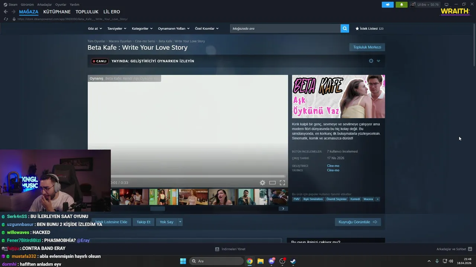Reload the store page
Screen dimensions: 476x267
6,19
